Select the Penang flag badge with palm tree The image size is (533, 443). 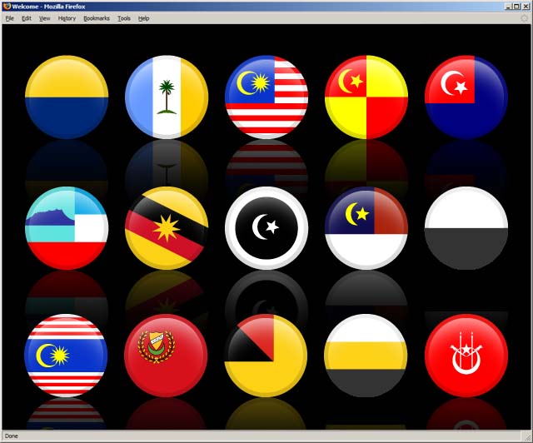pyautogui.click(x=167, y=97)
